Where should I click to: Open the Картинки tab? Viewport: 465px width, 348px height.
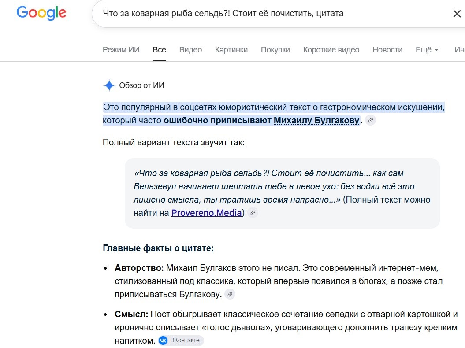pyautogui.click(x=231, y=50)
